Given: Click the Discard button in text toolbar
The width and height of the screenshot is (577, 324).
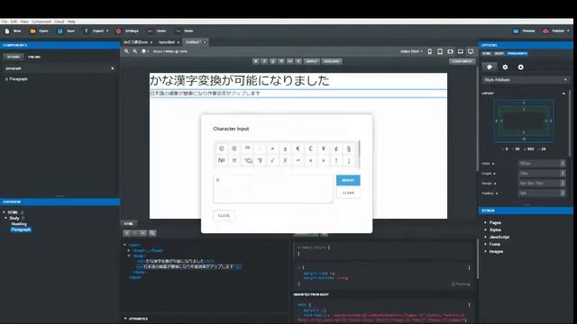Looking at the screenshot, I should 332,61.
